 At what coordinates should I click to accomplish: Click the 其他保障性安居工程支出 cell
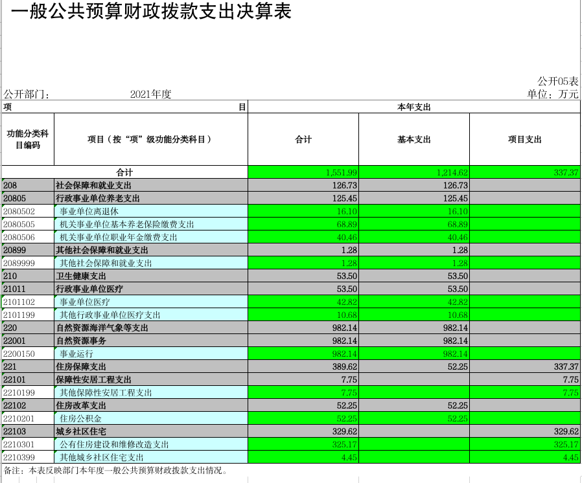pyautogui.click(x=151, y=392)
